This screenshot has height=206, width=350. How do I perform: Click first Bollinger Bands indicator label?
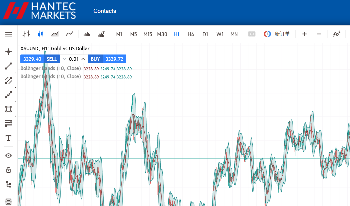click(50, 69)
